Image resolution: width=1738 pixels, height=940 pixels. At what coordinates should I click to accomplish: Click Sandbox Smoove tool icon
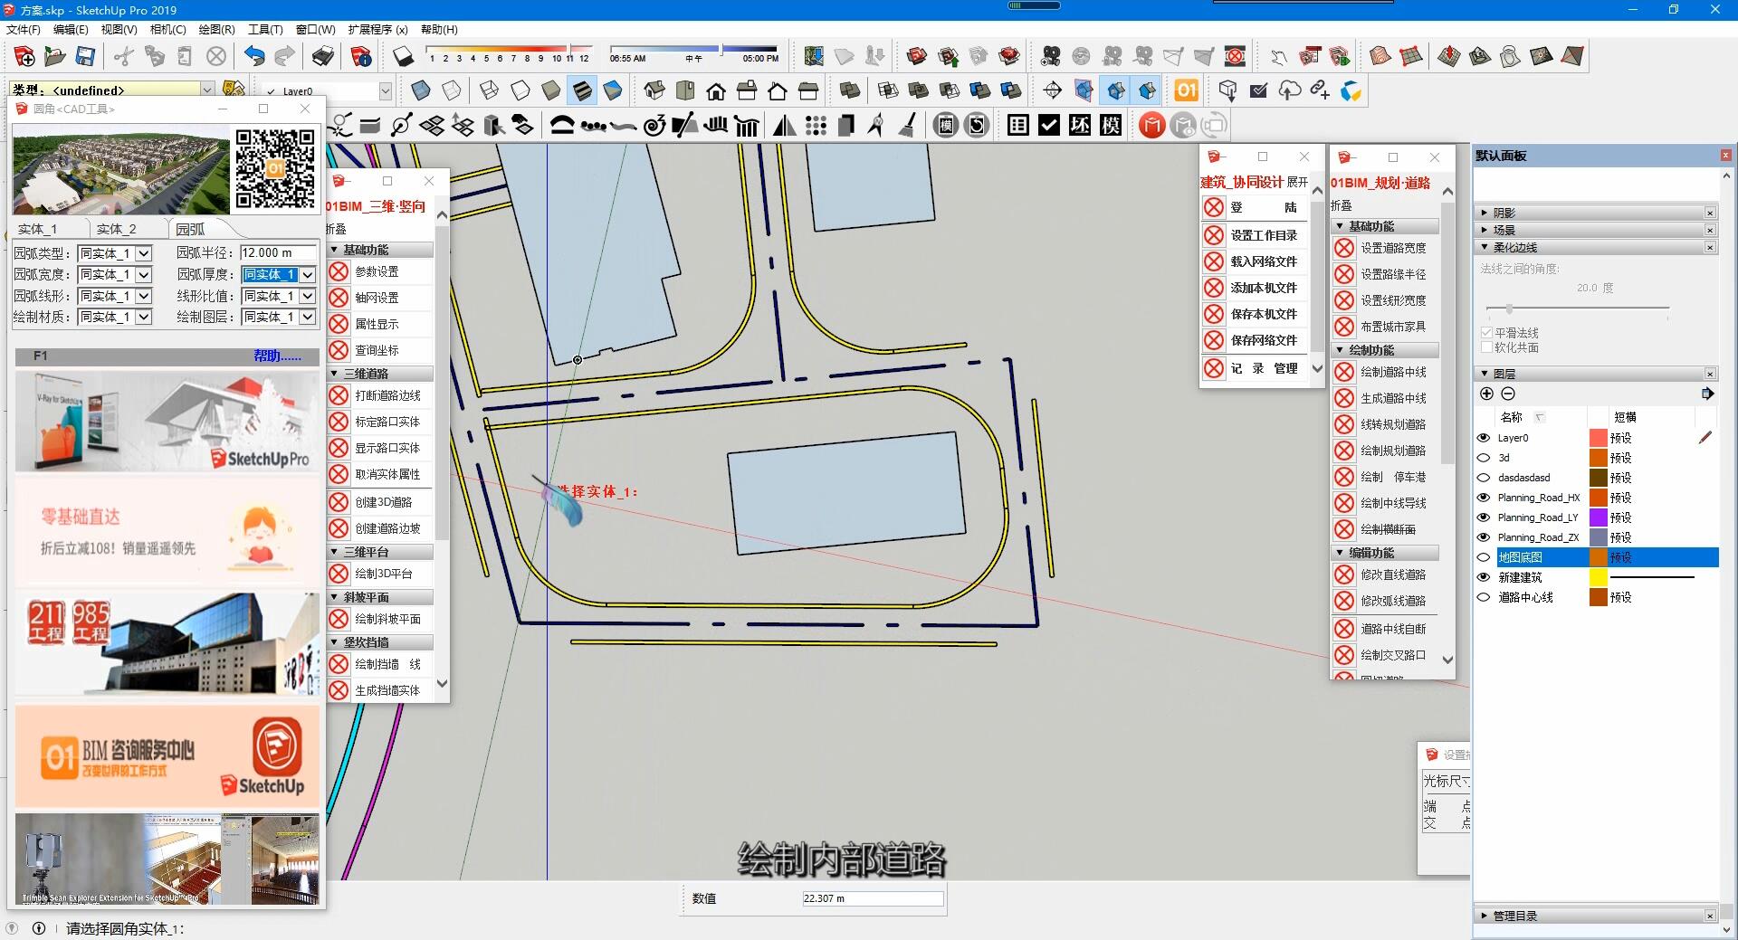pyautogui.click(x=1449, y=57)
